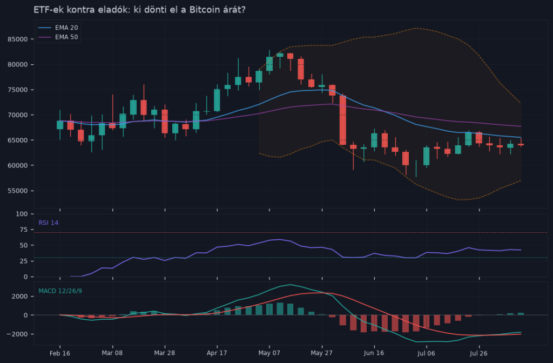Screen dimensions: 553x363
Task: Click the RSI axis value 25
Action: click(x=24, y=261)
